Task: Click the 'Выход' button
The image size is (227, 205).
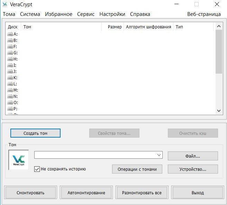Action: [x=198, y=193]
